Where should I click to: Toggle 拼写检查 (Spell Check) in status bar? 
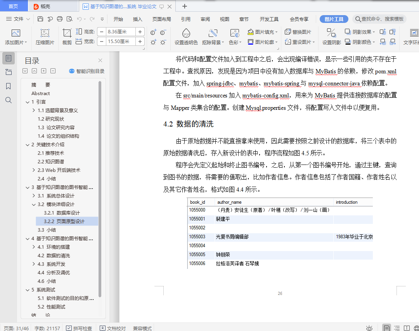[79, 328]
